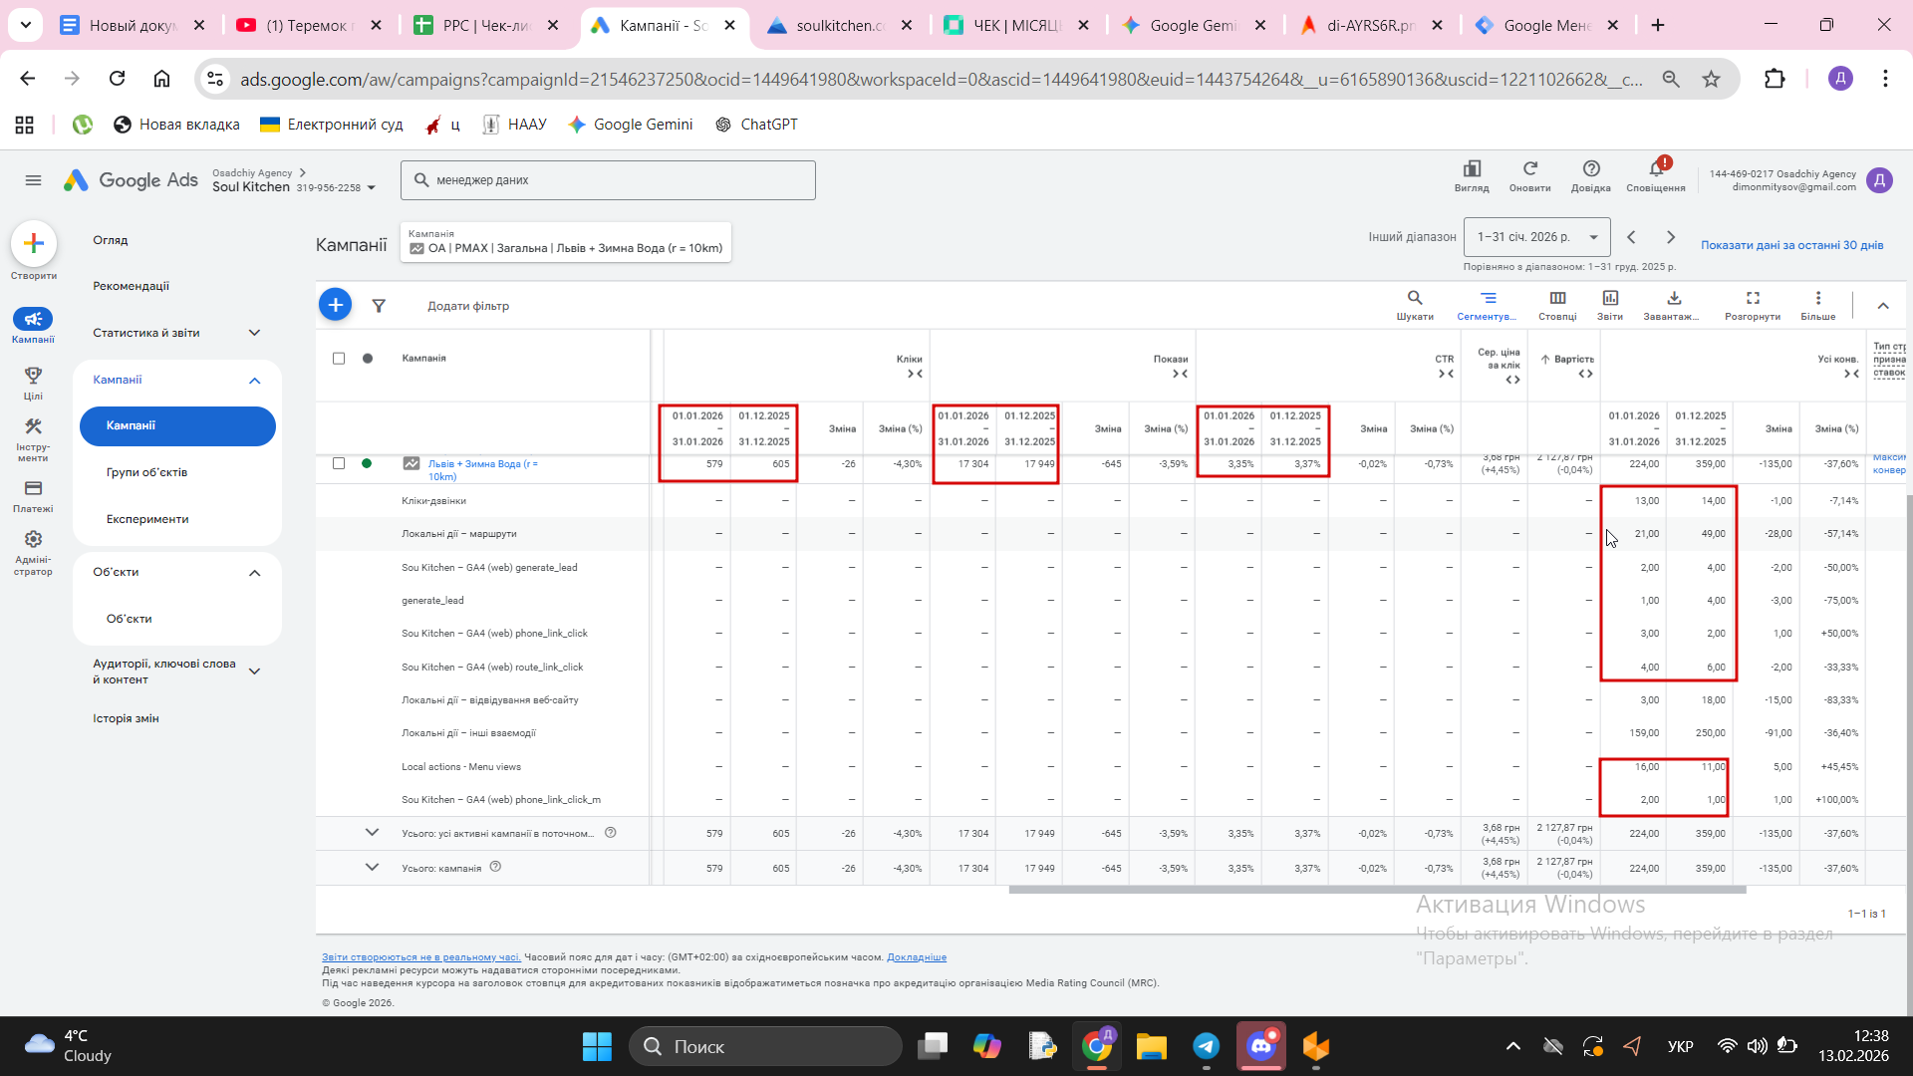1913x1076 pixels.
Task: Click the Segment (Сегментув...) icon
Action: pos(1487,299)
